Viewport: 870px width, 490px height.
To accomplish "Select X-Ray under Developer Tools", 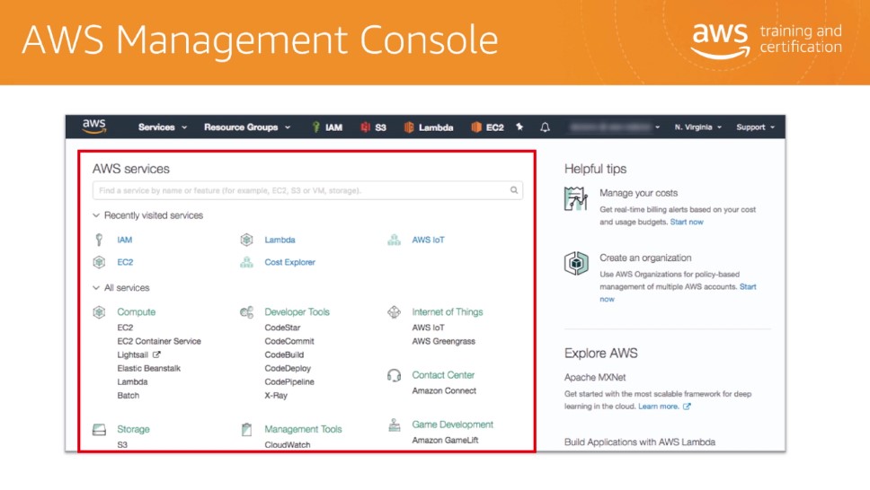I will pos(276,395).
